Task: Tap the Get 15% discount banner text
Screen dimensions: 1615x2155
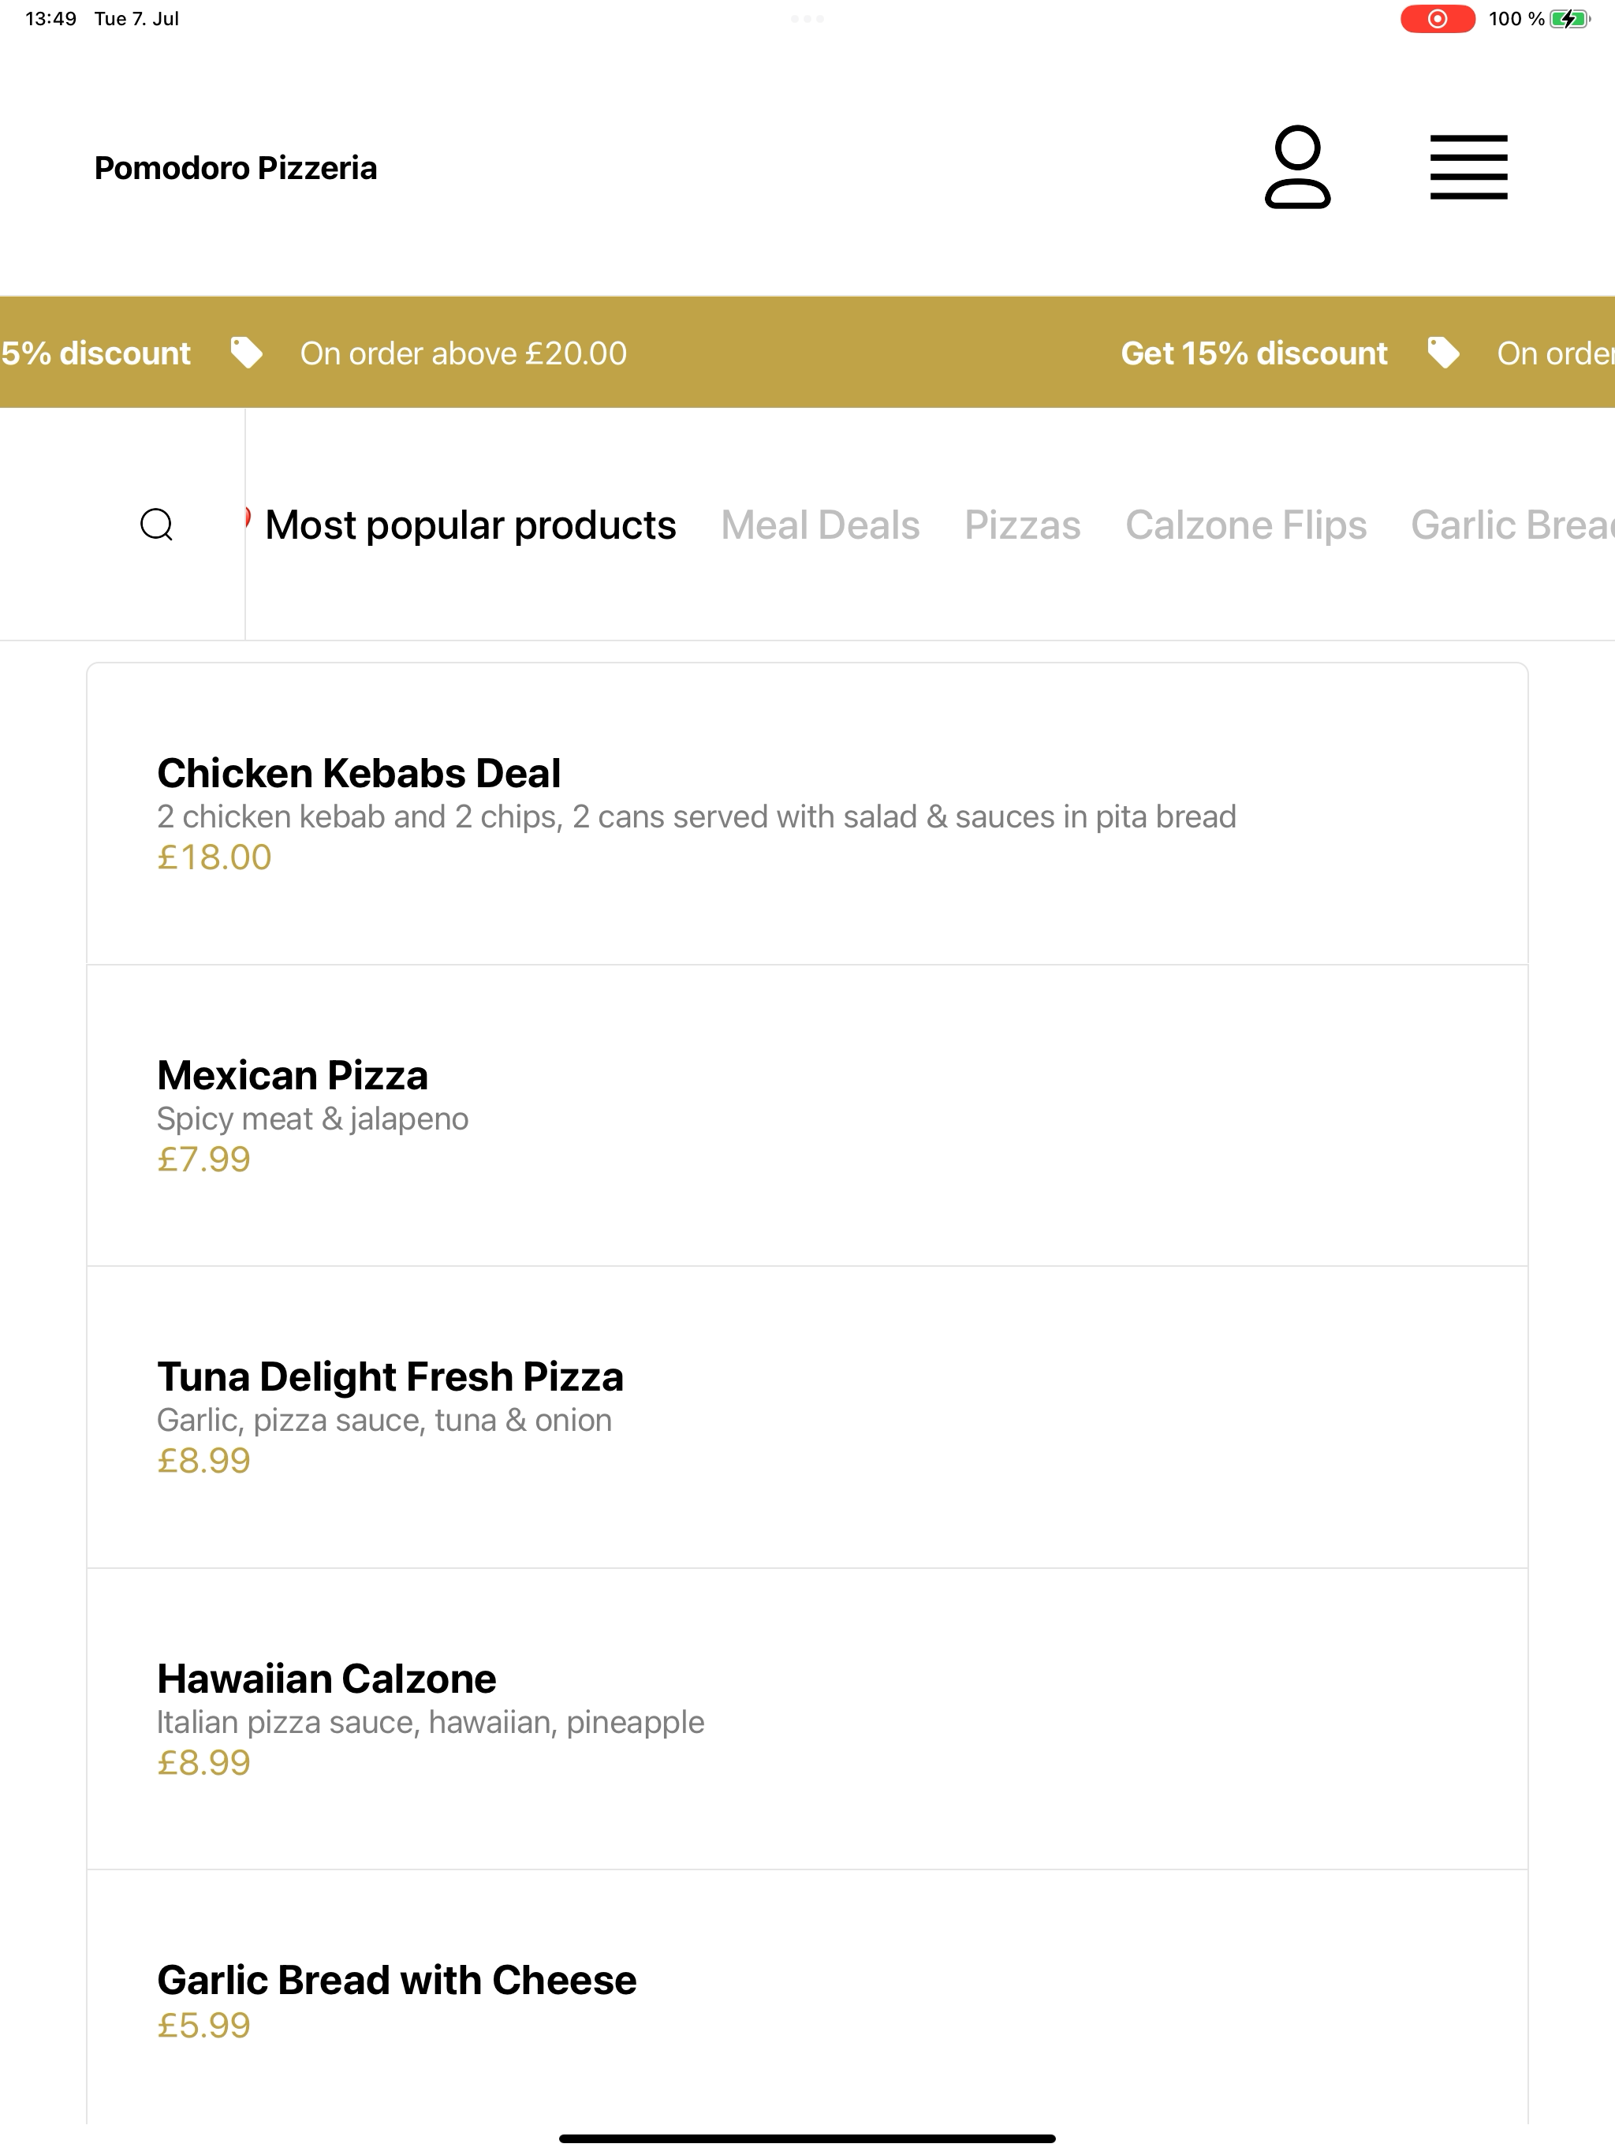Action: click(x=1254, y=353)
